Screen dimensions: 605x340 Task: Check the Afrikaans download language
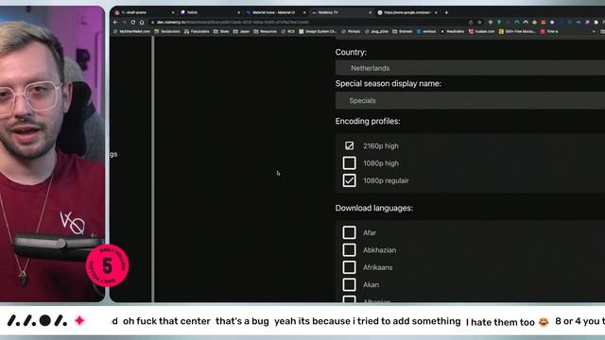(349, 267)
